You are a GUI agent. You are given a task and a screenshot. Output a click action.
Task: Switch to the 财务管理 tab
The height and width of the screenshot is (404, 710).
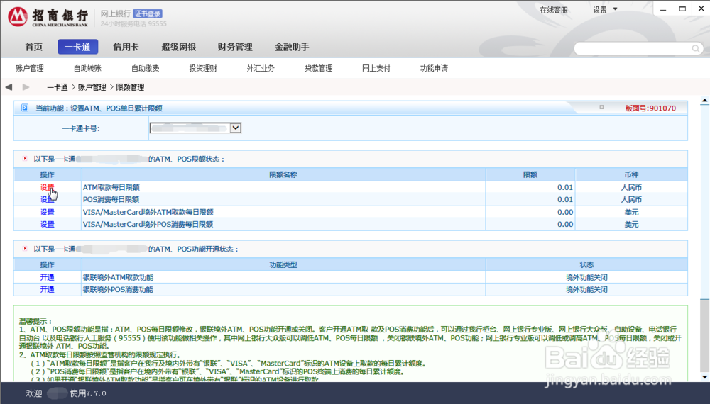[235, 47]
